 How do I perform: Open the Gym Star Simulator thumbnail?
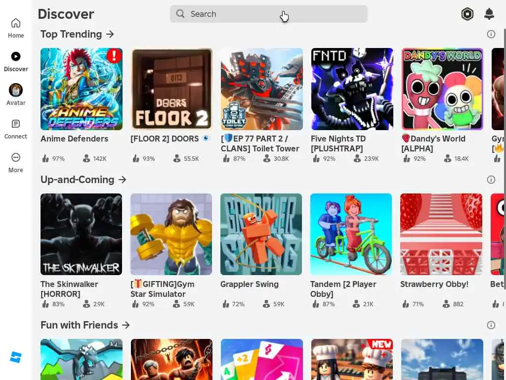coord(171,234)
